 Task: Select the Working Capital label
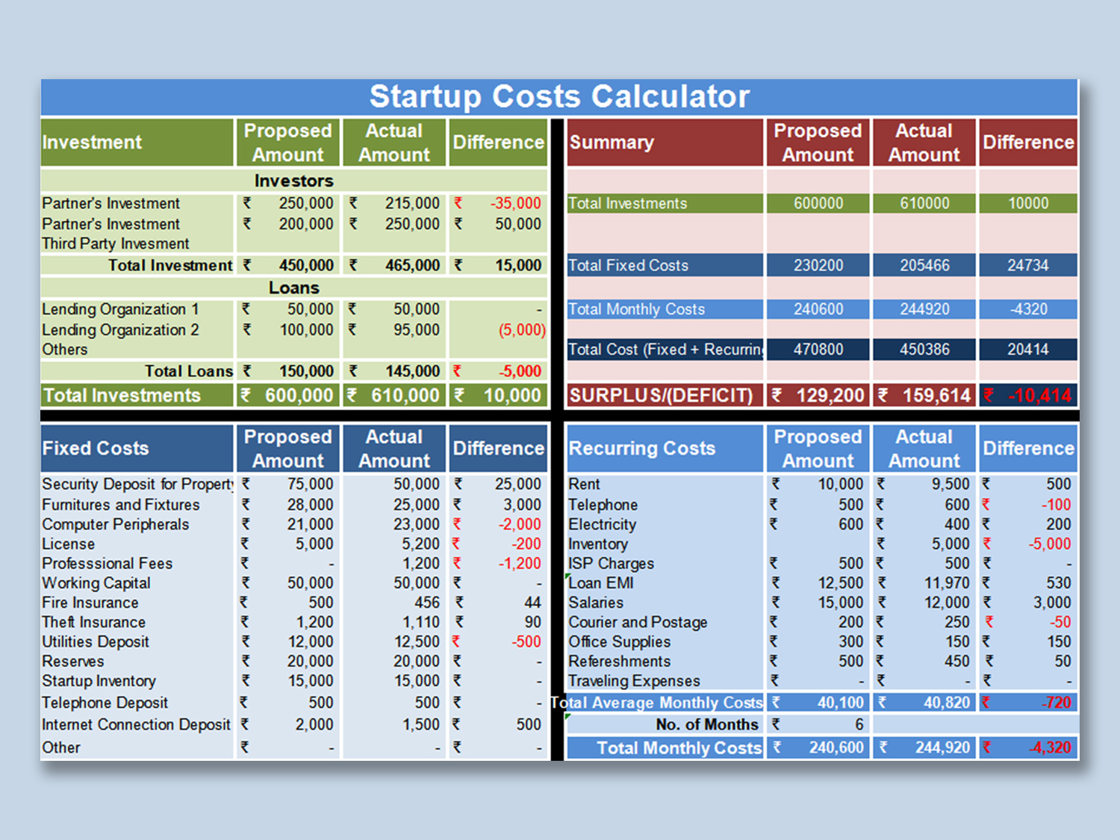[96, 582]
